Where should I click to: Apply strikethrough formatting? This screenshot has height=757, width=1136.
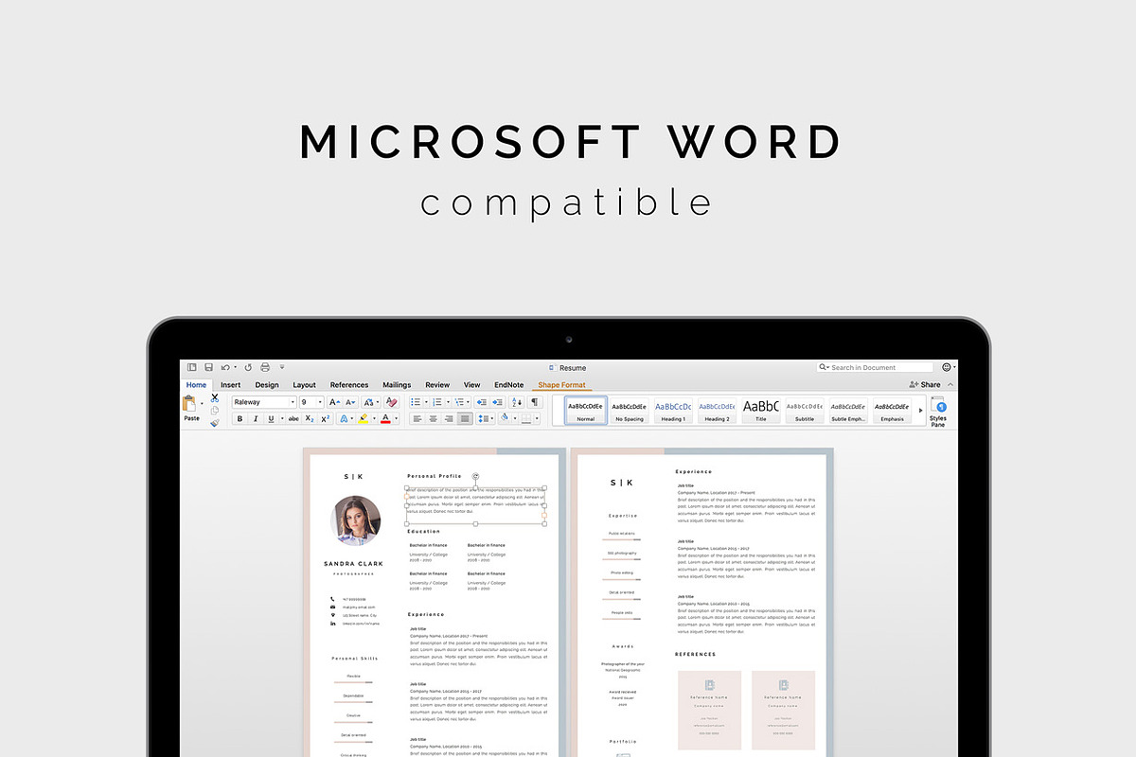(x=293, y=418)
